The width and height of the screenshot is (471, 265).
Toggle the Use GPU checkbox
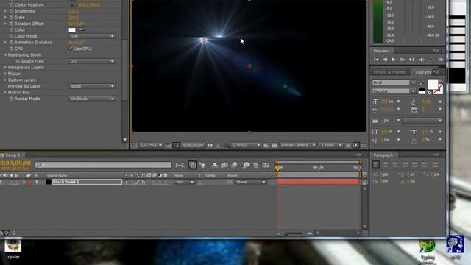(x=71, y=49)
